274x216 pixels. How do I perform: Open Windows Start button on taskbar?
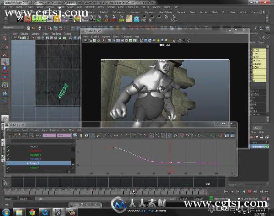[x=6, y=212]
